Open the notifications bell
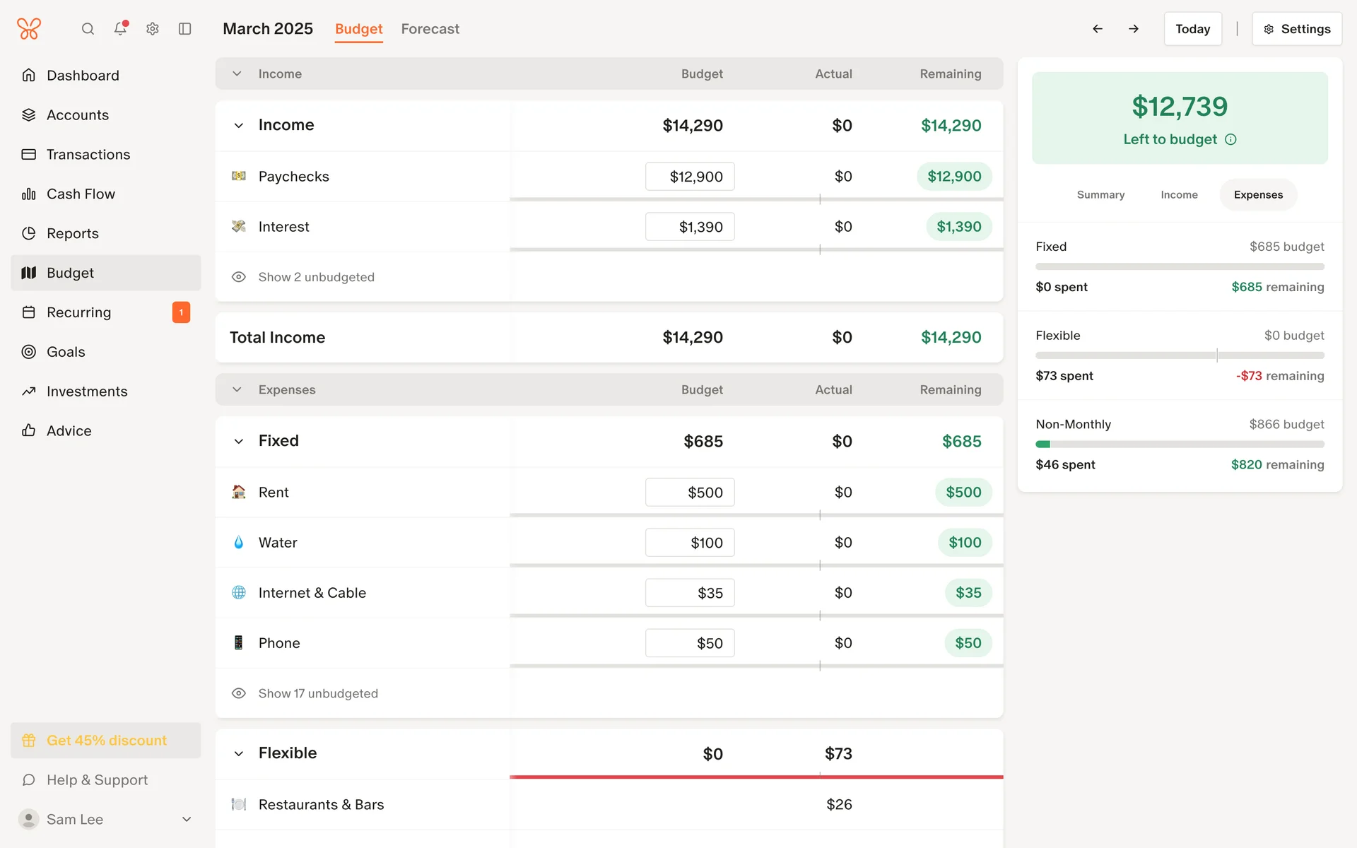This screenshot has width=1357, height=848. point(120,29)
